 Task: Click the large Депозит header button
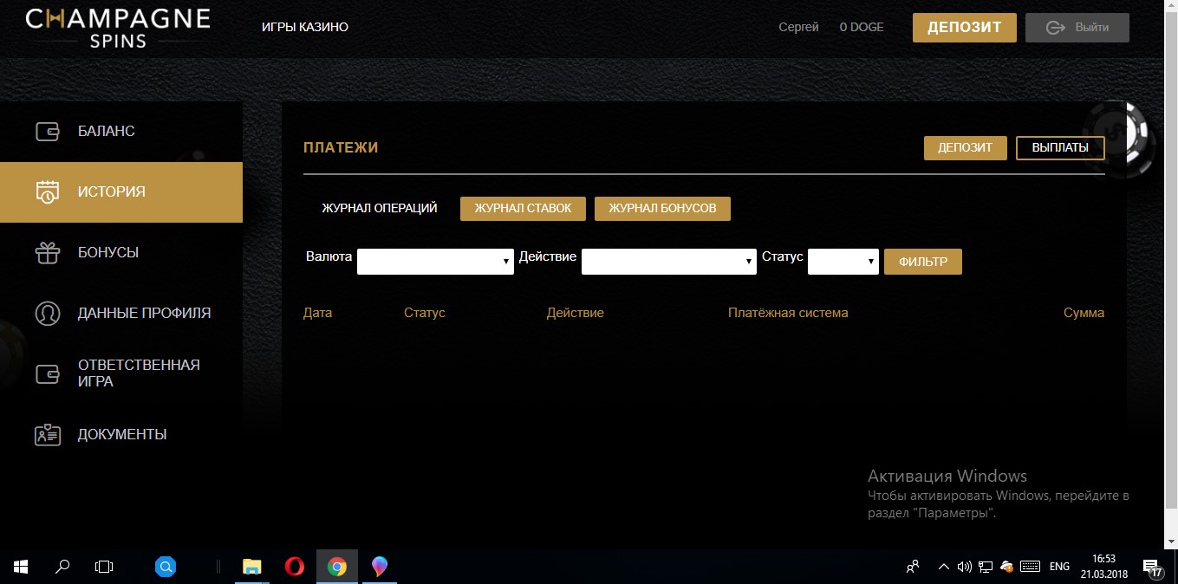click(x=965, y=28)
